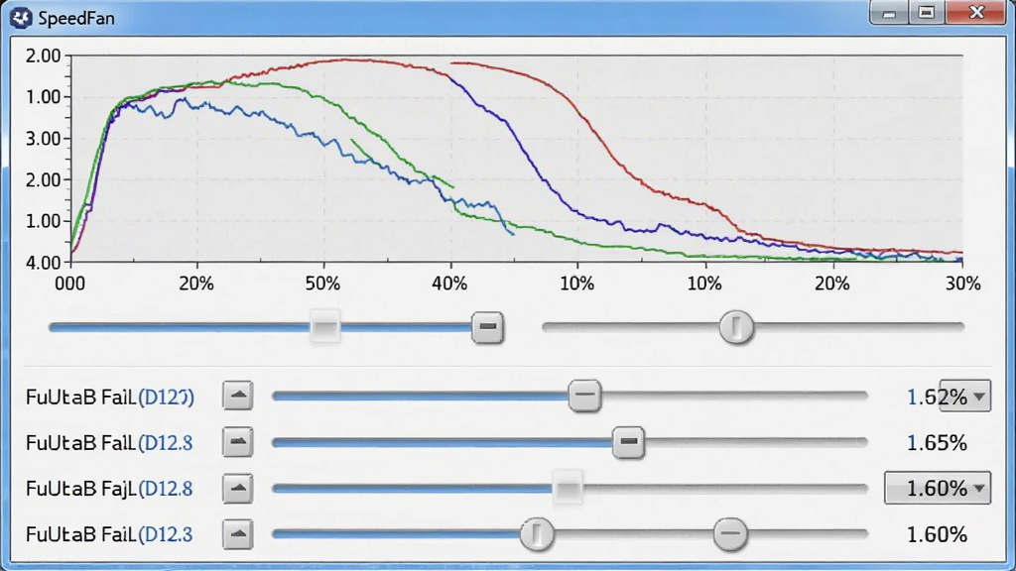Click the dark handle of slider below the chart
1016x571 pixels.
tap(487, 327)
